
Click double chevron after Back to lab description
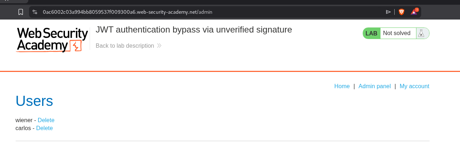[x=159, y=46]
